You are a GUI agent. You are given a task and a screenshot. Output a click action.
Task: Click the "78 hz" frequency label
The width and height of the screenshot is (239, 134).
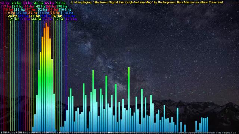55,13
